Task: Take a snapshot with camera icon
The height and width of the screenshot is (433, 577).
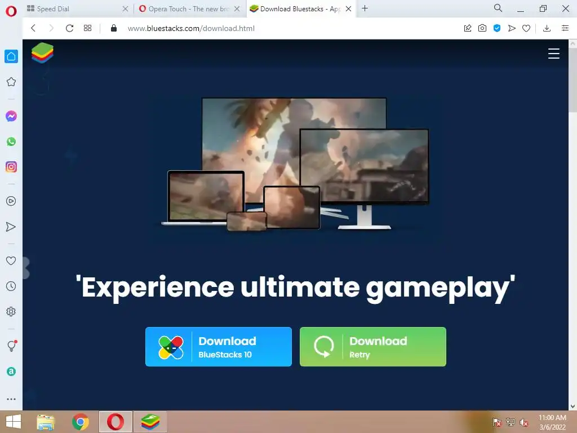Action: click(482, 28)
